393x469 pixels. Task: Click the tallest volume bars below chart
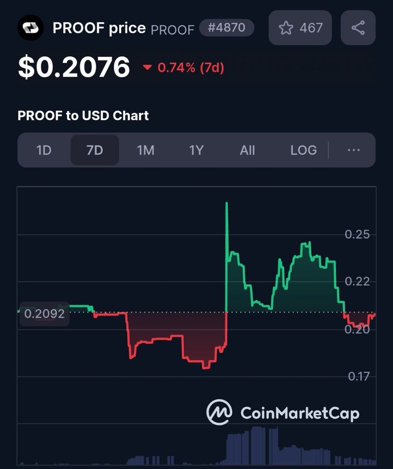(x=257, y=445)
